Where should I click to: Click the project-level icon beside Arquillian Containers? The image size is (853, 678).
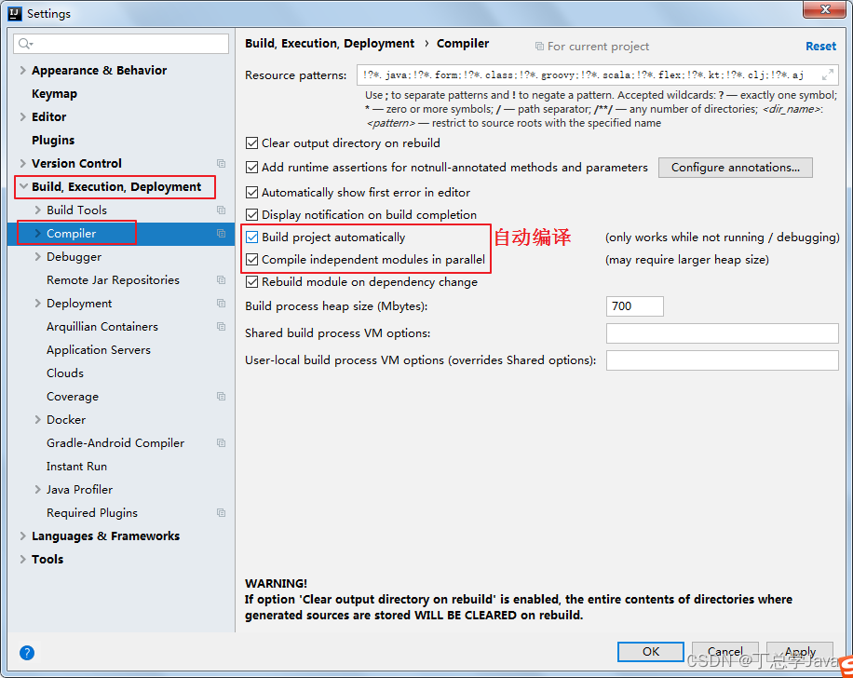tap(221, 327)
